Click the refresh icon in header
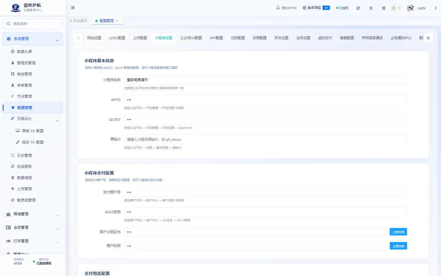 pyautogui.click(x=358, y=8)
